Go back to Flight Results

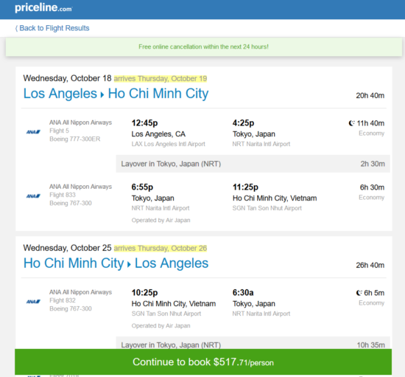click(x=52, y=28)
